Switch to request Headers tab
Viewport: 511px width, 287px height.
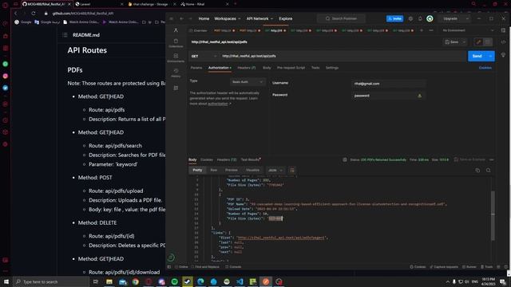(247, 68)
